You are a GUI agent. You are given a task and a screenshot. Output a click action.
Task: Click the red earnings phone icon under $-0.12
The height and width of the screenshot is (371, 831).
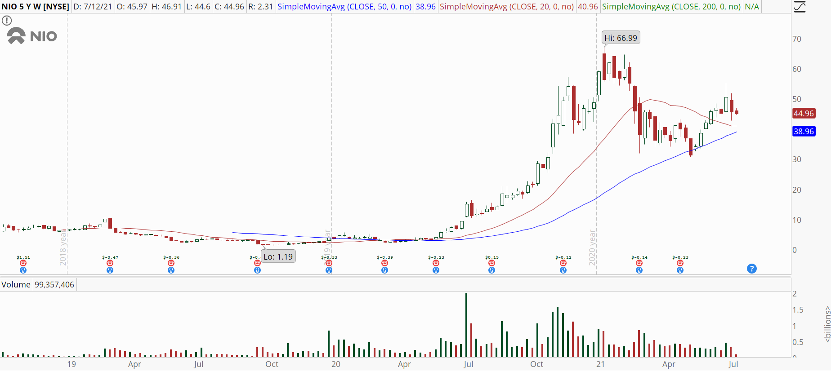[563, 263]
